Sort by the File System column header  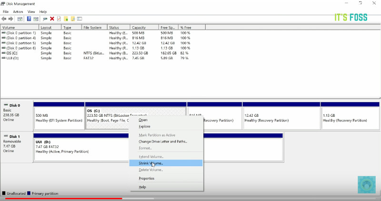coord(93,28)
